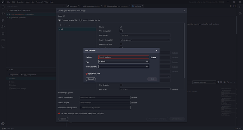Open the Keysrc Encryption efuse_gry_key dropdown

click(x=145, y=40)
